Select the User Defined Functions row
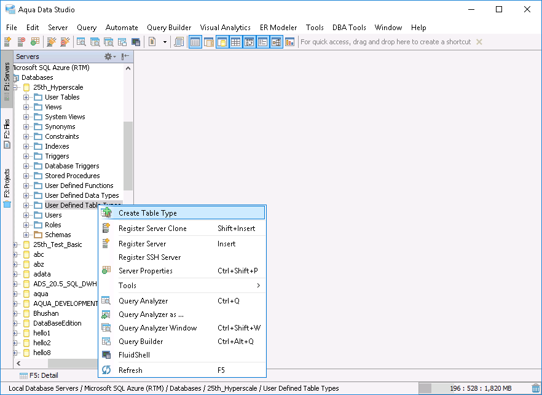This screenshot has width=542, height=395. 79,186
